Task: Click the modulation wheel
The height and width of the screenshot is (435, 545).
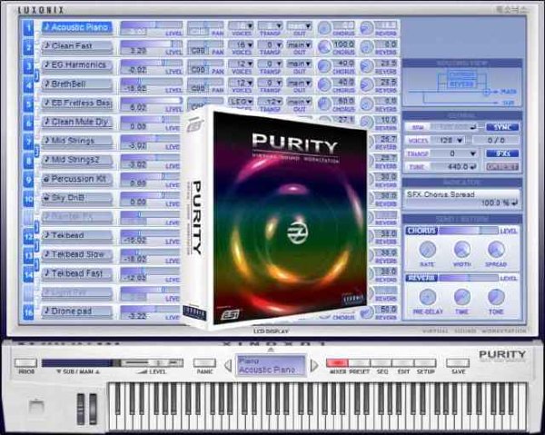Action: (x=94, y=409)
